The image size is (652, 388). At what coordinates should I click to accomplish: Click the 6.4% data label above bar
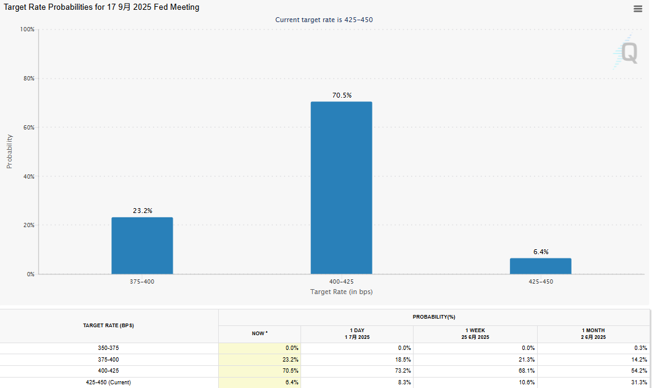(x=540, y=252)
